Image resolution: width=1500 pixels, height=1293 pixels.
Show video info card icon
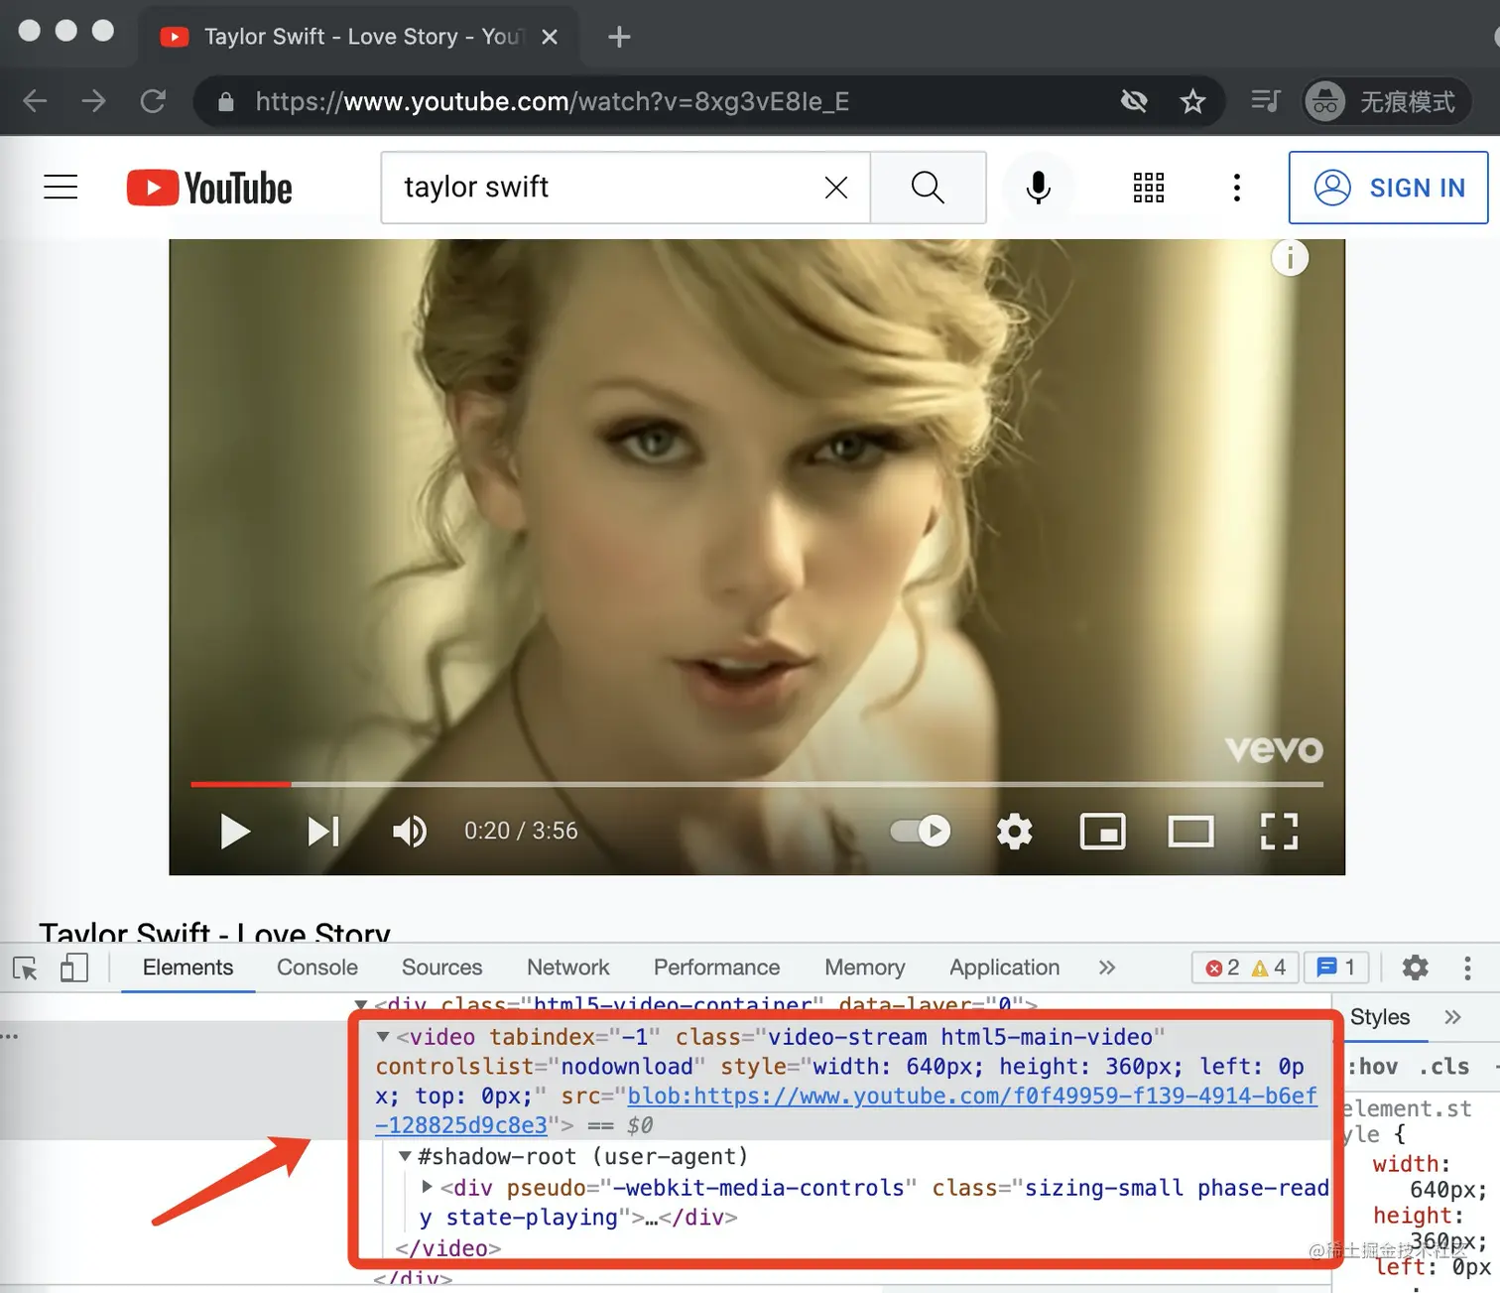[x=1290, y=259]
